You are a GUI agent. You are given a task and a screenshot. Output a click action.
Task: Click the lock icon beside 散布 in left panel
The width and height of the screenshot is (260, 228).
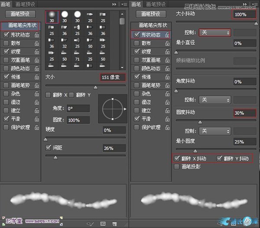click(37, 43)
